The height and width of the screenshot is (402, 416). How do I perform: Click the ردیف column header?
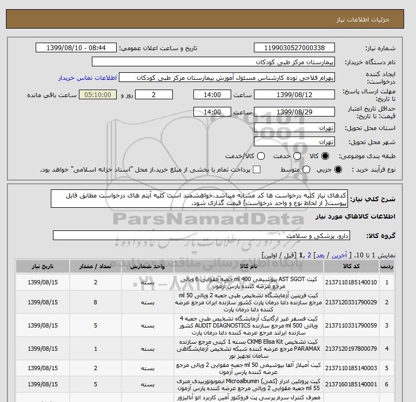click(386, 267)
